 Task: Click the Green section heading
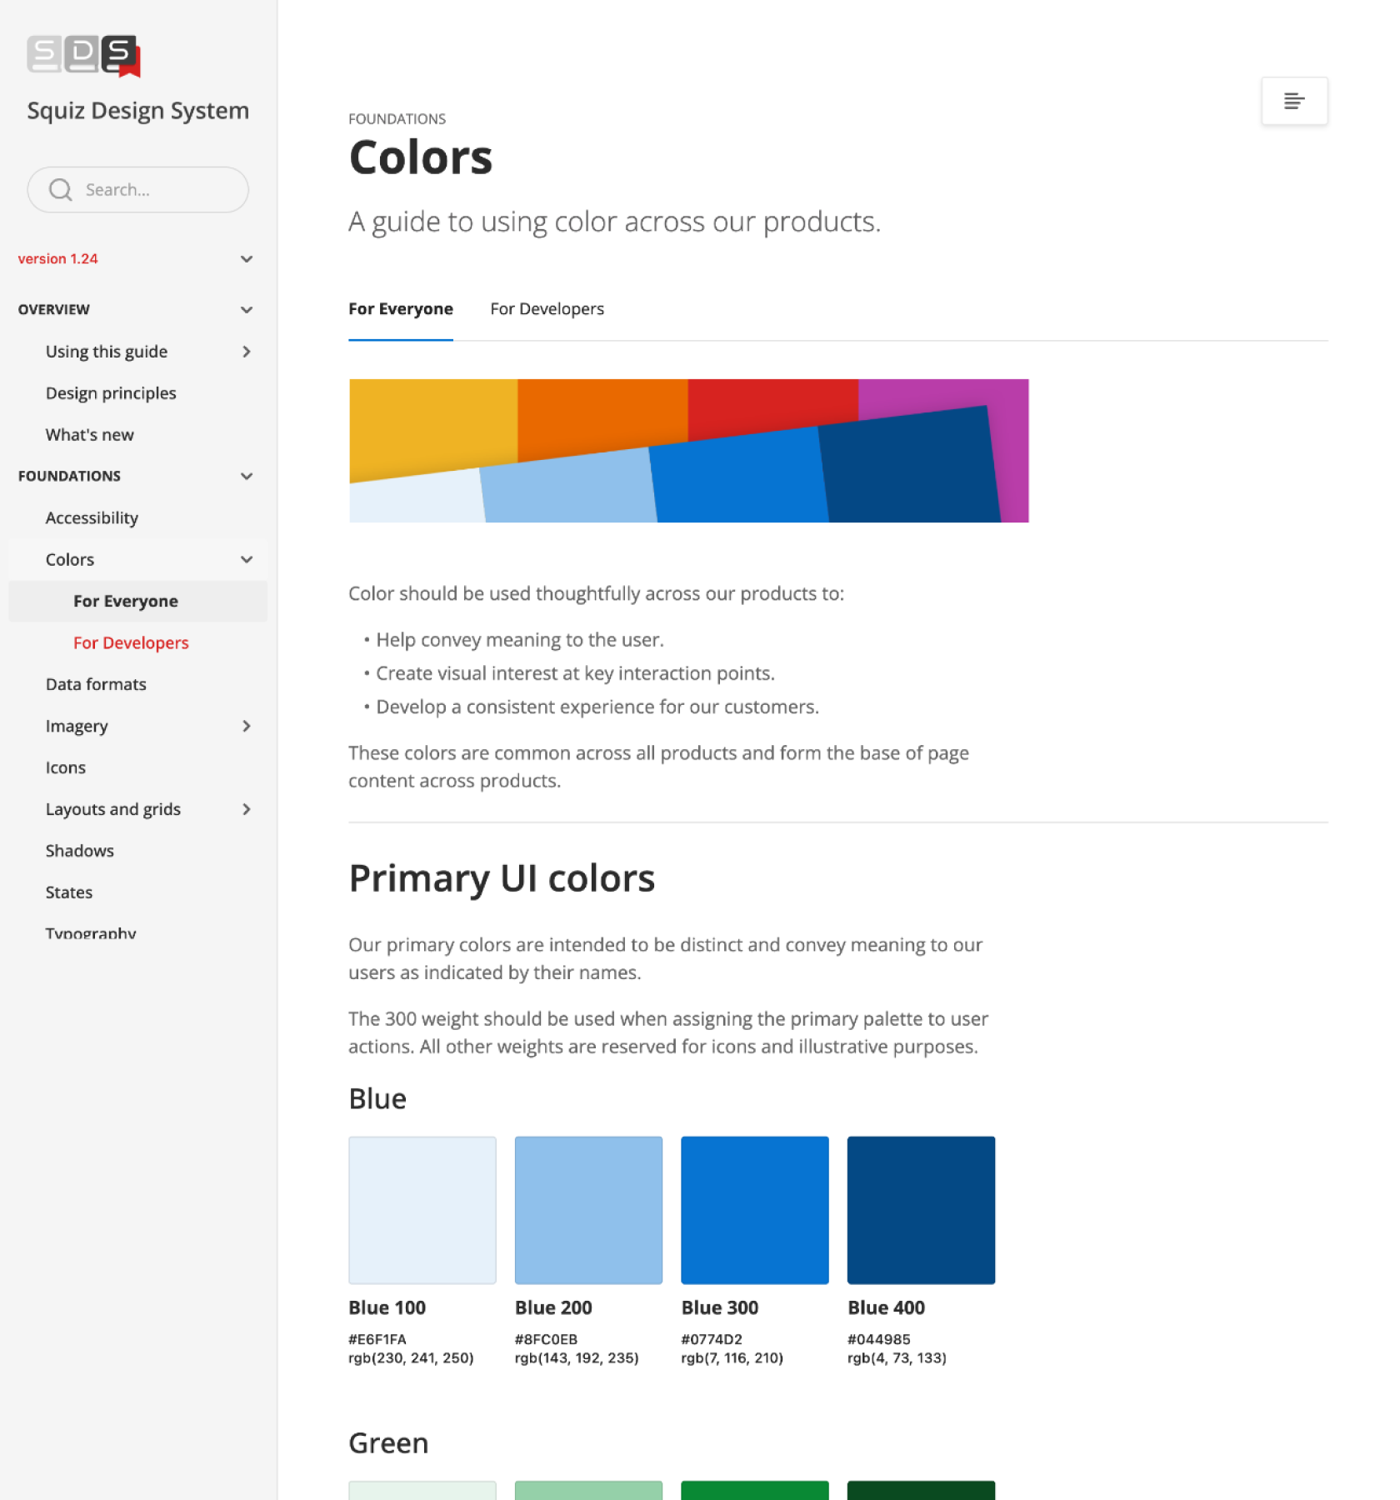[x=388, y=1443]
